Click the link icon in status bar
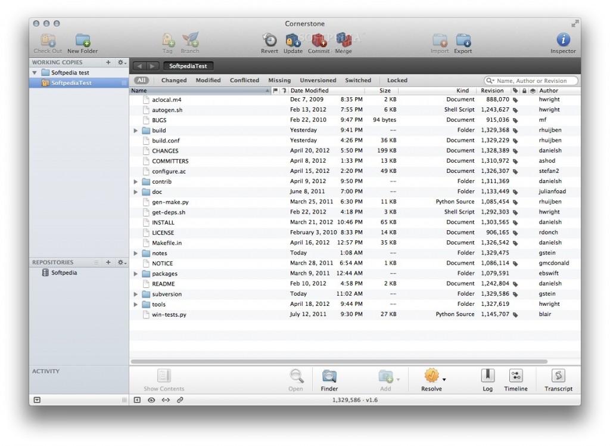The width and height of the screenshot is (610, 446). tap(180, 400)
